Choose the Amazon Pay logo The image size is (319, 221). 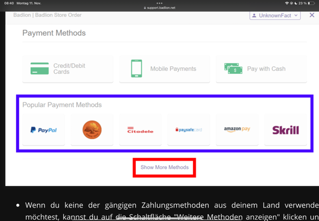click(237, 129)
